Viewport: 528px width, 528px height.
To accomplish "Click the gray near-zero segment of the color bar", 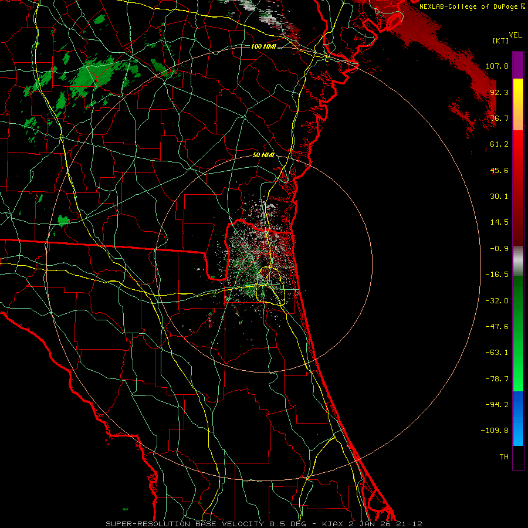I will (518, 261).
